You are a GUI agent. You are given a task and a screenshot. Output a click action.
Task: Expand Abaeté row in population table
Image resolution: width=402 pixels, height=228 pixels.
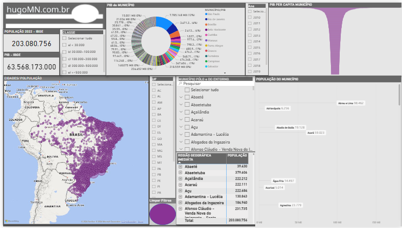point(181,166)
